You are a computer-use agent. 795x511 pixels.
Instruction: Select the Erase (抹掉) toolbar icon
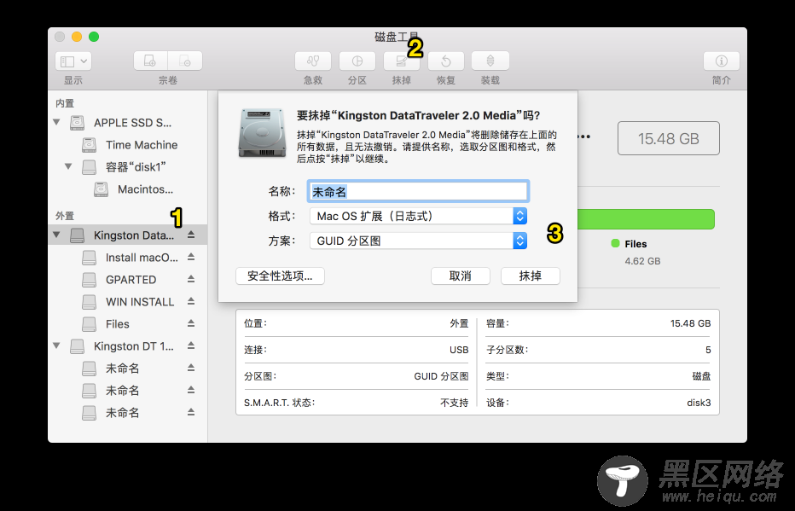[401, 61]
